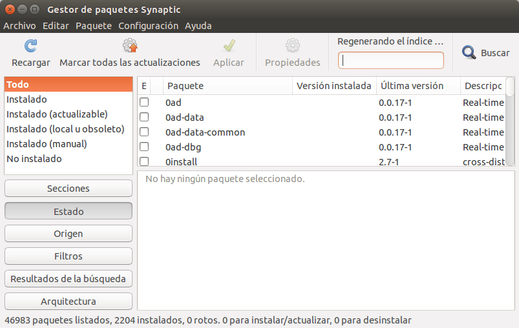Open the Editar menu

pyautogui.click(x=56, y=26)
